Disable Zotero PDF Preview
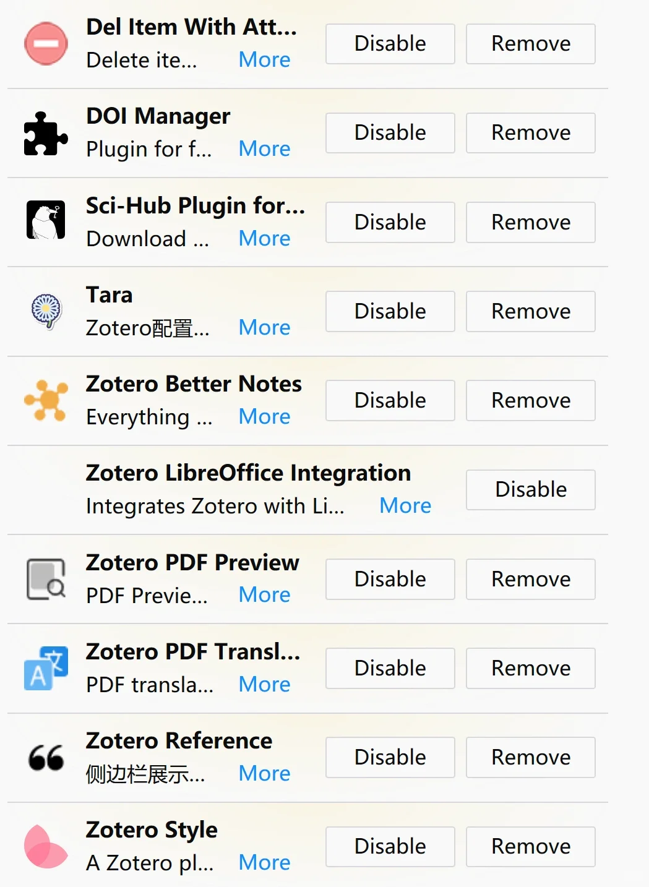Screen dimensions: 649x887 tap(390, 579)
